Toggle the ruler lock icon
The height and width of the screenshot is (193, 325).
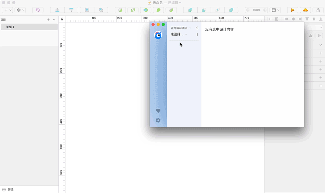(x=62, y=19)
